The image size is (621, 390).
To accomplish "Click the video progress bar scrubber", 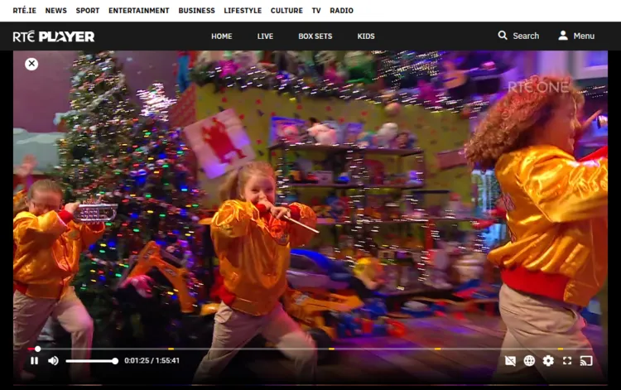I will tap(37, 349).
